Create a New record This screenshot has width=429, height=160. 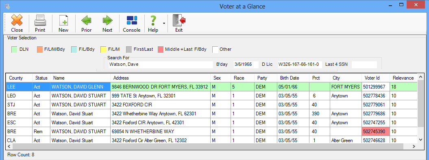click(63, 23)
